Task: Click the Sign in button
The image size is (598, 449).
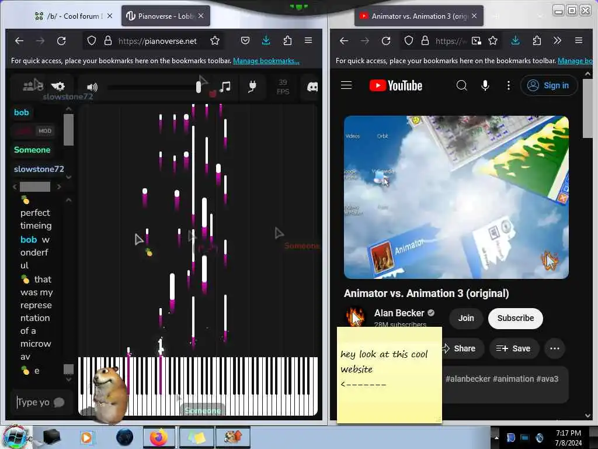Action: 549,85
